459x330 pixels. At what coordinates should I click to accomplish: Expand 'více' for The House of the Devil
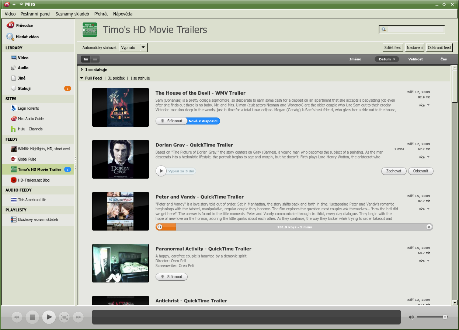pyautogui.click(x=424, y=105)
